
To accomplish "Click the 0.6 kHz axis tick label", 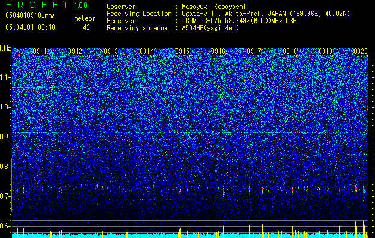I will pos(5,226).
